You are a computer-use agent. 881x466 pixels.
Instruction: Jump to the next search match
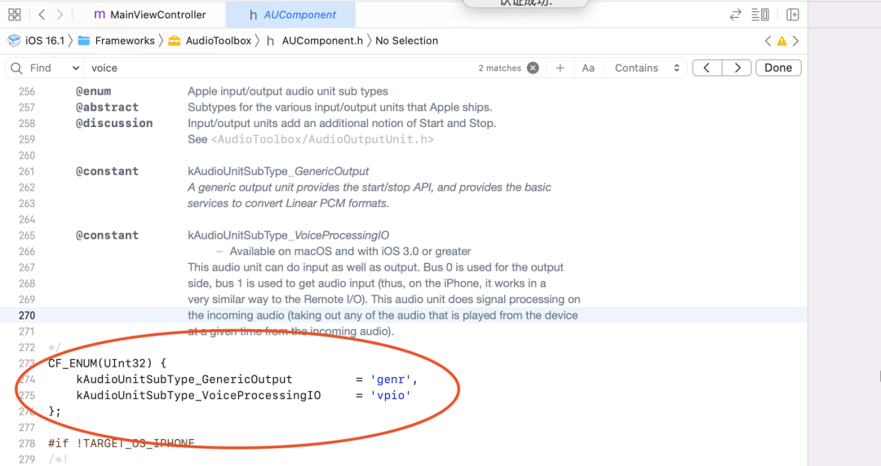(737, 68)
